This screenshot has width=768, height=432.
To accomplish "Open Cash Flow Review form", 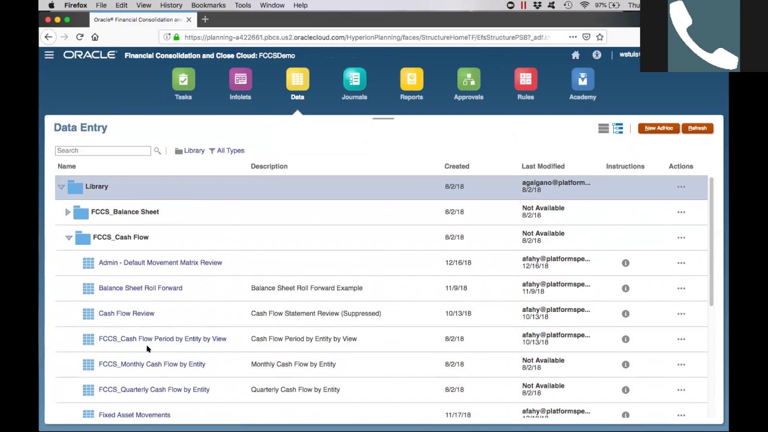I will [126, 313].
